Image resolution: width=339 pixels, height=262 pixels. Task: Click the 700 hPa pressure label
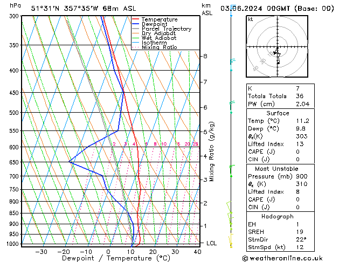coord(15,176)
